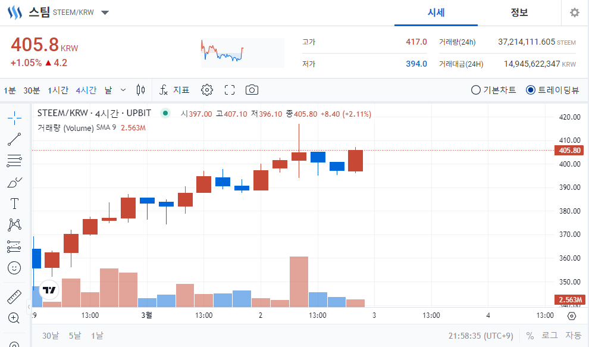Take a chart snapshot with camera icon

click(252, 90)
